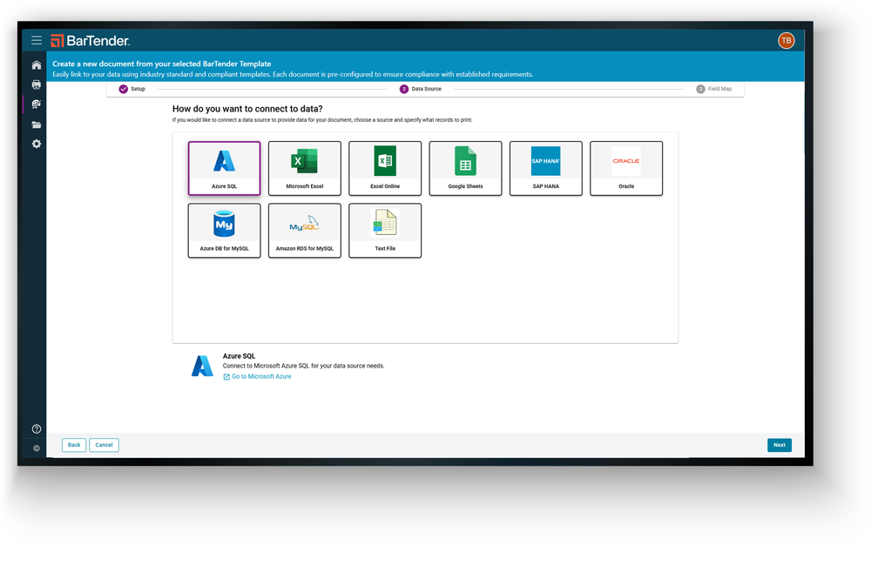Select the Amazon RDS for MySQL tile
The image size is (871, 566).
pyautogui.click(x=304, y=230)
